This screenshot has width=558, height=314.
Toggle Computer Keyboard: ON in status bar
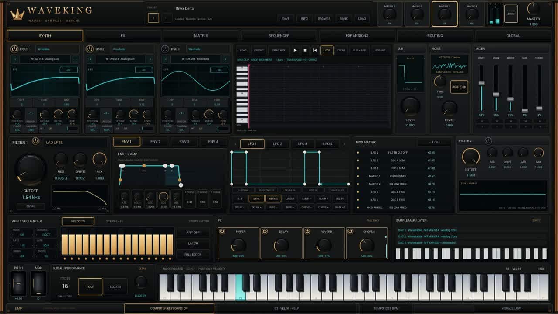(x=169, y=308)
